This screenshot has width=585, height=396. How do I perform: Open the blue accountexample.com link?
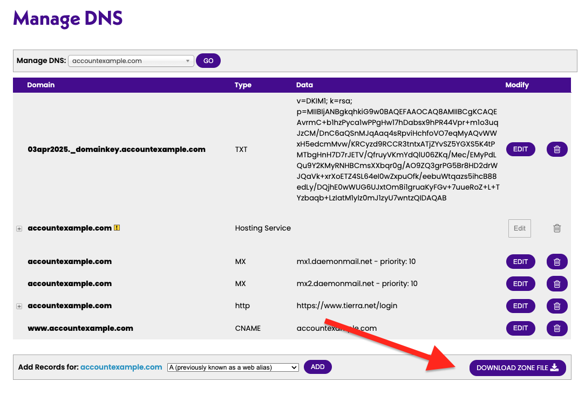[x=121, y=367]
